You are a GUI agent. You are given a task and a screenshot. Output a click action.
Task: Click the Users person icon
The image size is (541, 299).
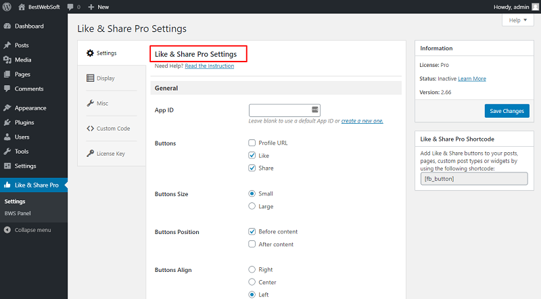tap(7, 137)
